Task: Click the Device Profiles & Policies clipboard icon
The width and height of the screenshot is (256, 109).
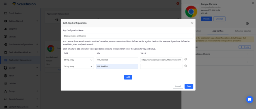Action: [5, 52]
